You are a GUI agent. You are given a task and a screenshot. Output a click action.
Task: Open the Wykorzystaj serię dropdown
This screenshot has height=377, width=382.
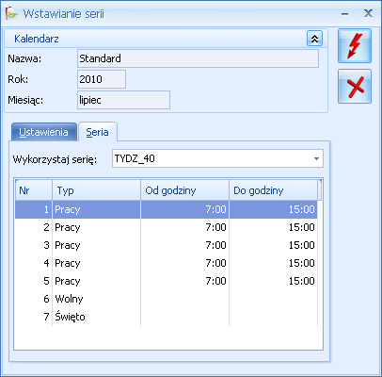point(316,158)
